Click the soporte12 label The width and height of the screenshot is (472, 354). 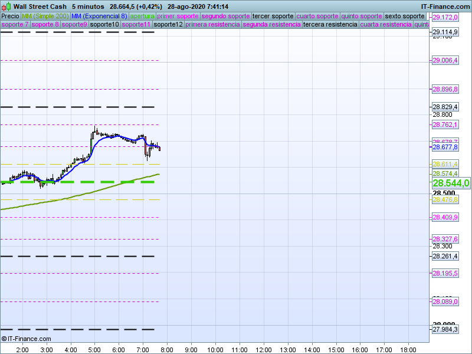point(168,25)
